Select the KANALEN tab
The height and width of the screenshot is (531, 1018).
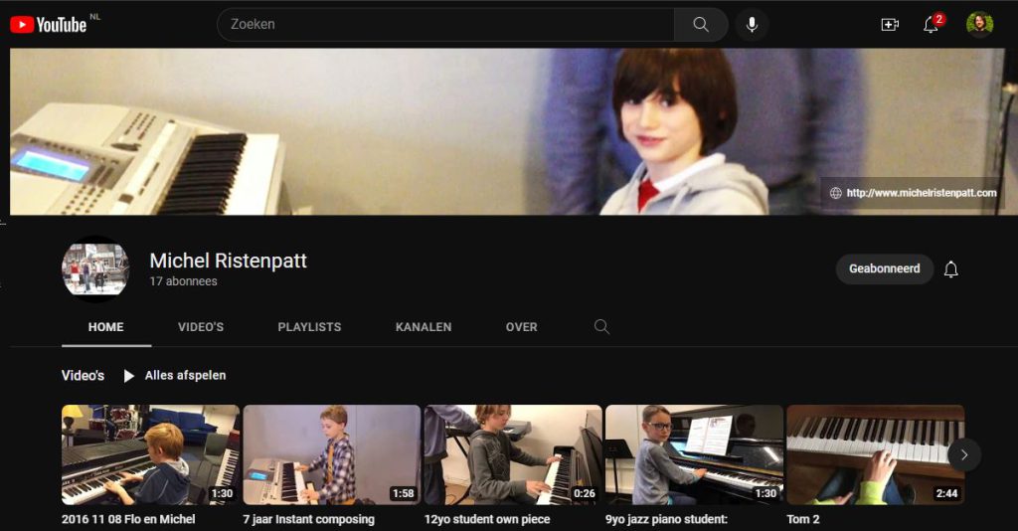click(424, 327)
